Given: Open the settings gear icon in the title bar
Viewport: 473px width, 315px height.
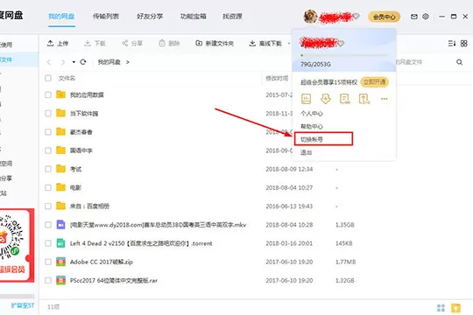Looking at the screenshot, I should click(426, 17).
